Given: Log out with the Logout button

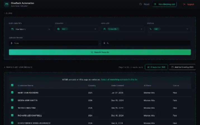Looking at the screenshot, I should [x=189, y=4].
